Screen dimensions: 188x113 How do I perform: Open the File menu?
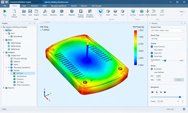coord(5,6)
